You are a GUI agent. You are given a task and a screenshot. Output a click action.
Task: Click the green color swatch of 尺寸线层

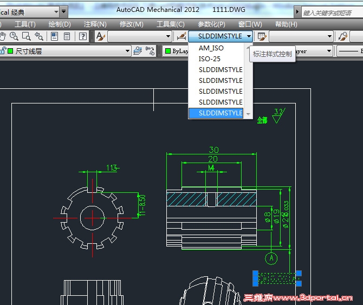coord(10,51)
